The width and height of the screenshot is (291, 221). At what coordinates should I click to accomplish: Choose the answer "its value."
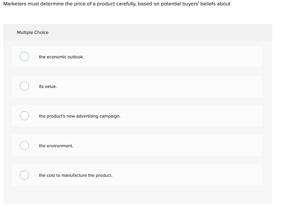coord(48,86)
